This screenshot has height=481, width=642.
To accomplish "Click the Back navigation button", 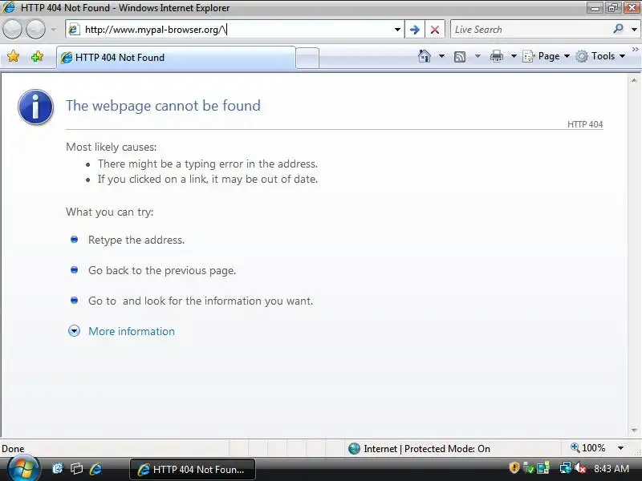I will (12, 30).
